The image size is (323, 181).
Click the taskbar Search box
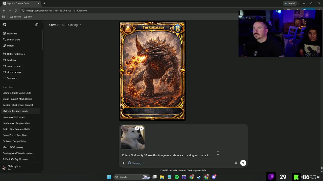[x=132, y=177]
